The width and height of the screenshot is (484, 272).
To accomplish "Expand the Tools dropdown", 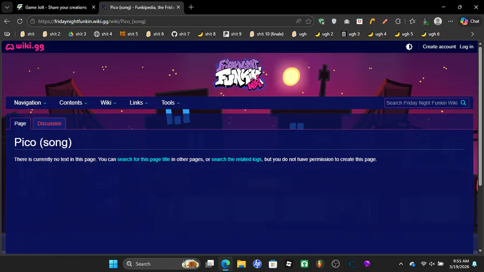I will click(x=170, y=103).
